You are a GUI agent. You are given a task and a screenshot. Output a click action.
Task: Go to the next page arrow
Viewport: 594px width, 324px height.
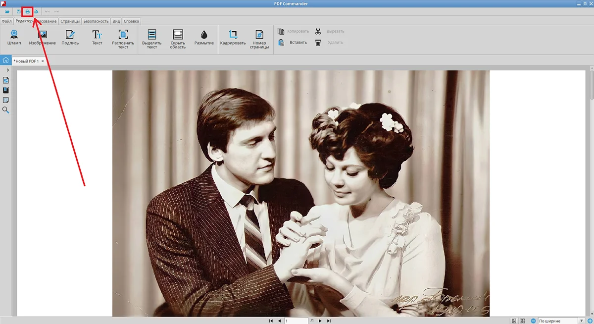(x=320, y=321)
